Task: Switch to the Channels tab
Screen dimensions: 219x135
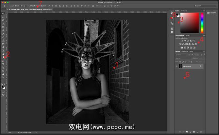Action: coord(185,51)
